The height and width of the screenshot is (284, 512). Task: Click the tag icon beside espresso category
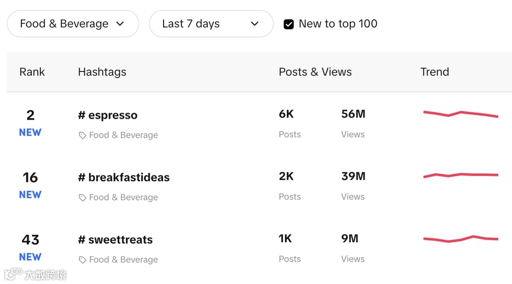[x=82, y=135]
